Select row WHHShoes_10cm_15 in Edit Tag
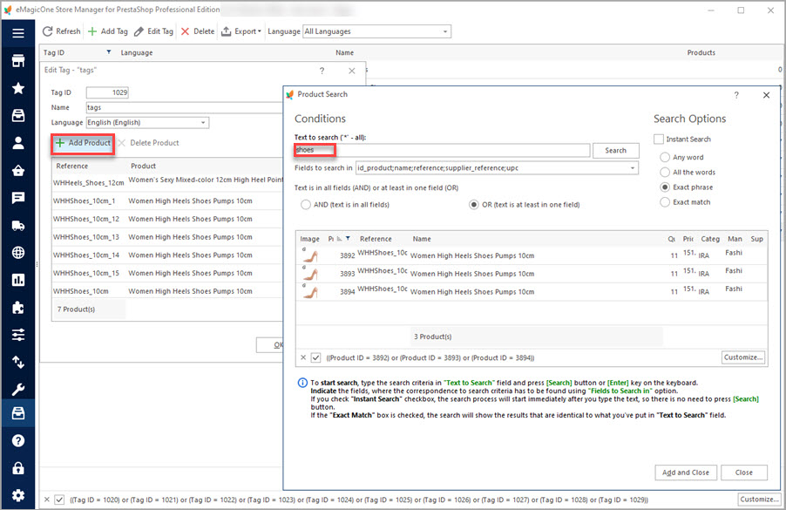The image size is (786, 510). (x=168, y=273)
